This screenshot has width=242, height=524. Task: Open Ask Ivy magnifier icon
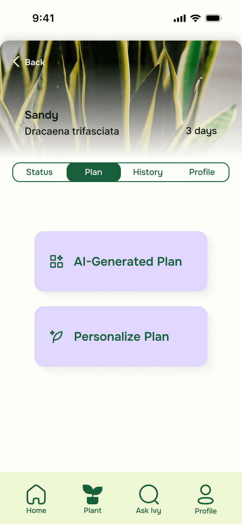148,494
